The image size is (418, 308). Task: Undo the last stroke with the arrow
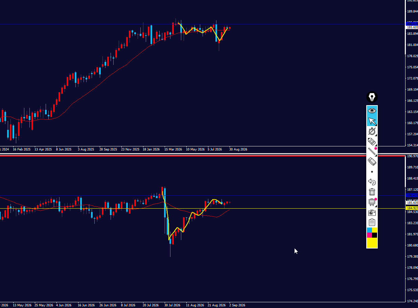[x=372, y=182]
